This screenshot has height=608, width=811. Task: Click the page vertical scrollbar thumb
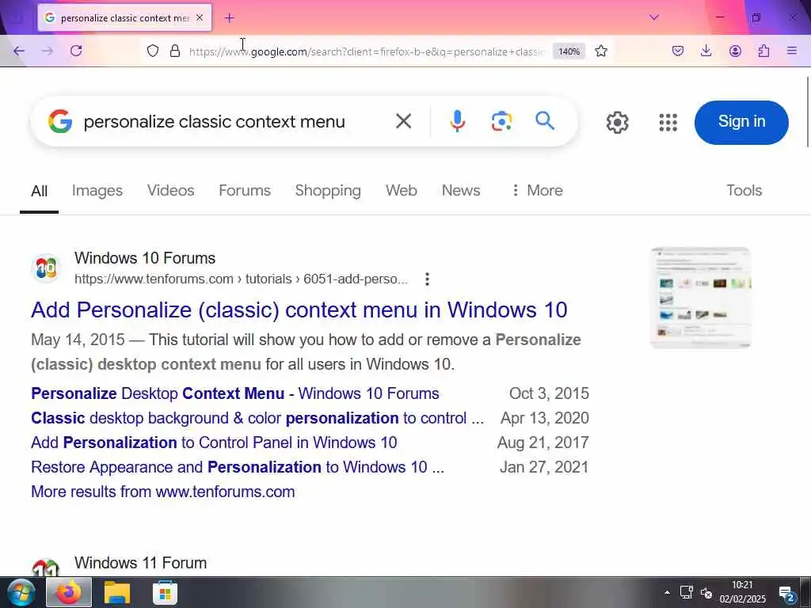click(808, 111)
